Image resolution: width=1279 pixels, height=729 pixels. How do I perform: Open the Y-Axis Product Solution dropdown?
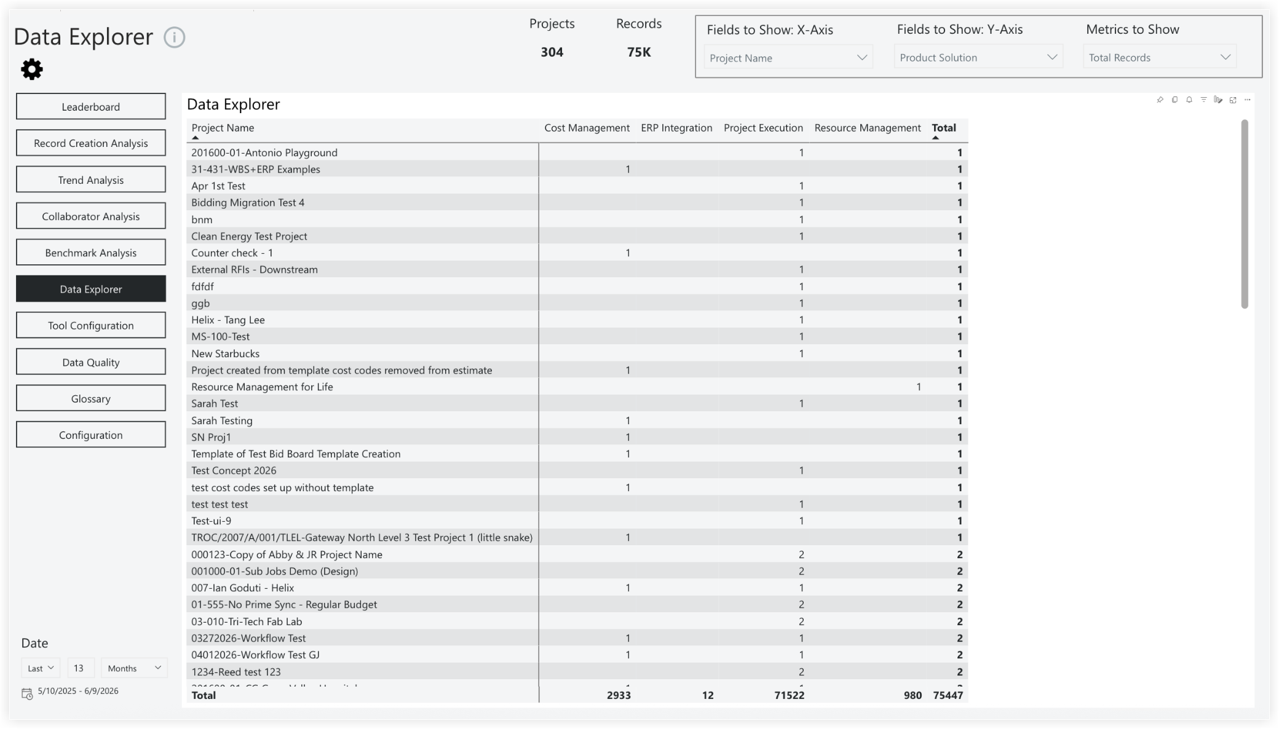tap(978, 57)
